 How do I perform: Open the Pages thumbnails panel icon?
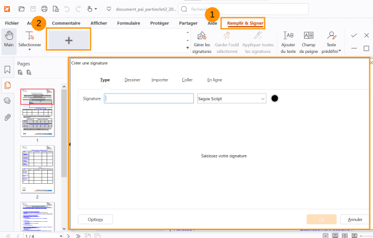point(7,85)
